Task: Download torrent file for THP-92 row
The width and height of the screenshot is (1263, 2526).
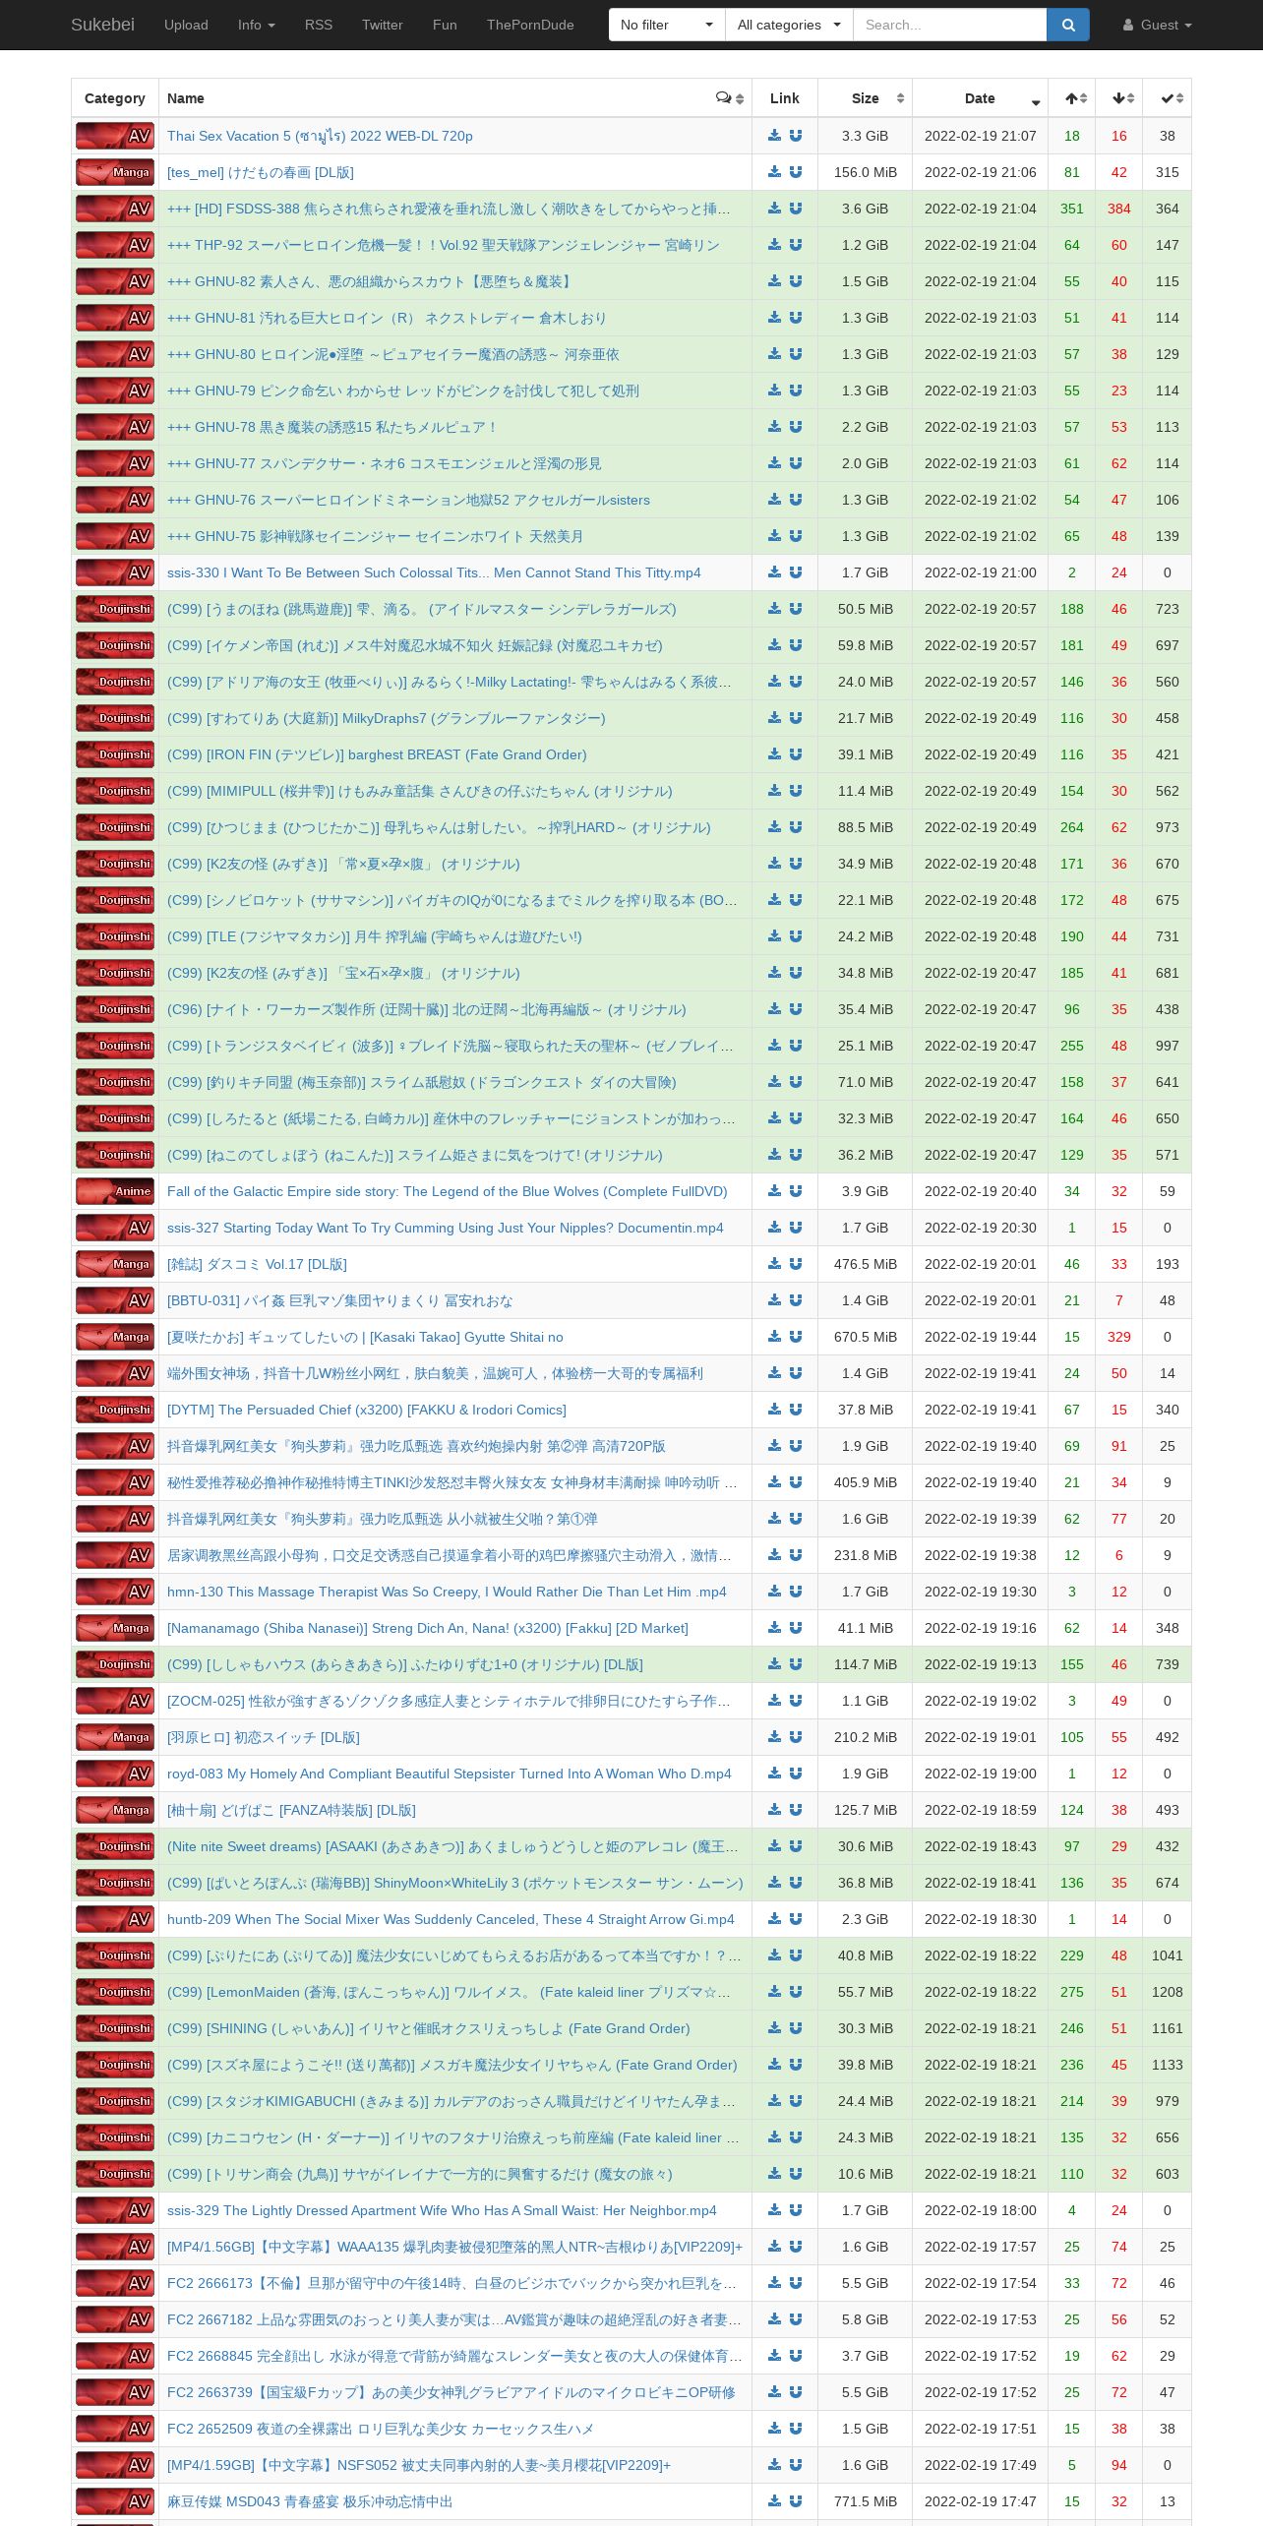Action: [774, 245]
